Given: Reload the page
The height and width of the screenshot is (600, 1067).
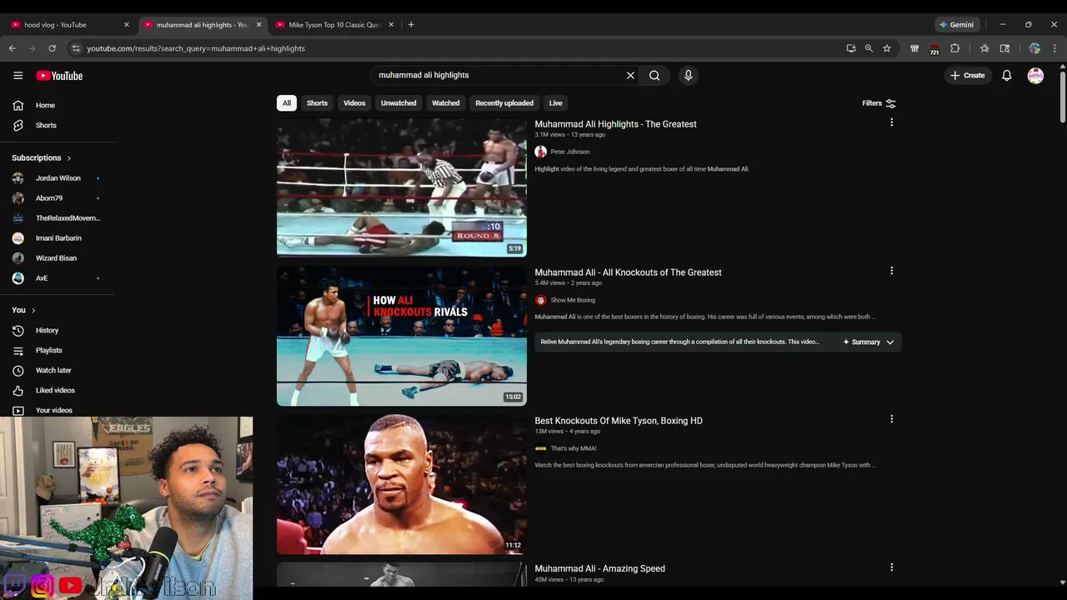Looking at the screenshot, I should click(x=52, y=48).
